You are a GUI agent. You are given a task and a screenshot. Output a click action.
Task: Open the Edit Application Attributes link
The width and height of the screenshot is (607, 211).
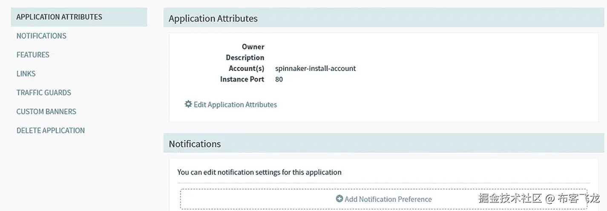tap(235, 104)
